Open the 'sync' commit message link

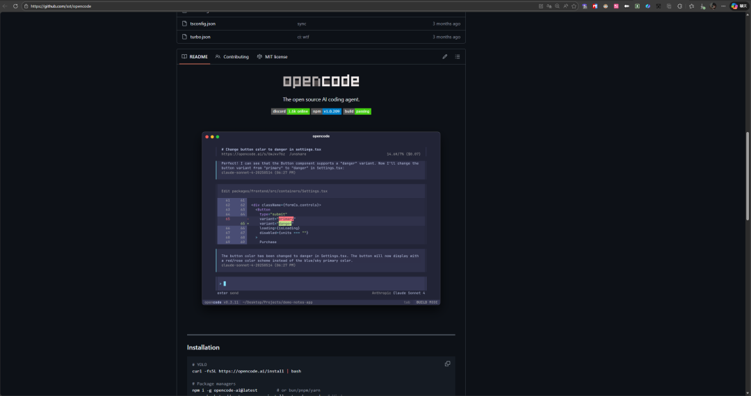tap(302, 24)
